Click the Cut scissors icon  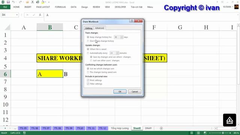[33, 2]
